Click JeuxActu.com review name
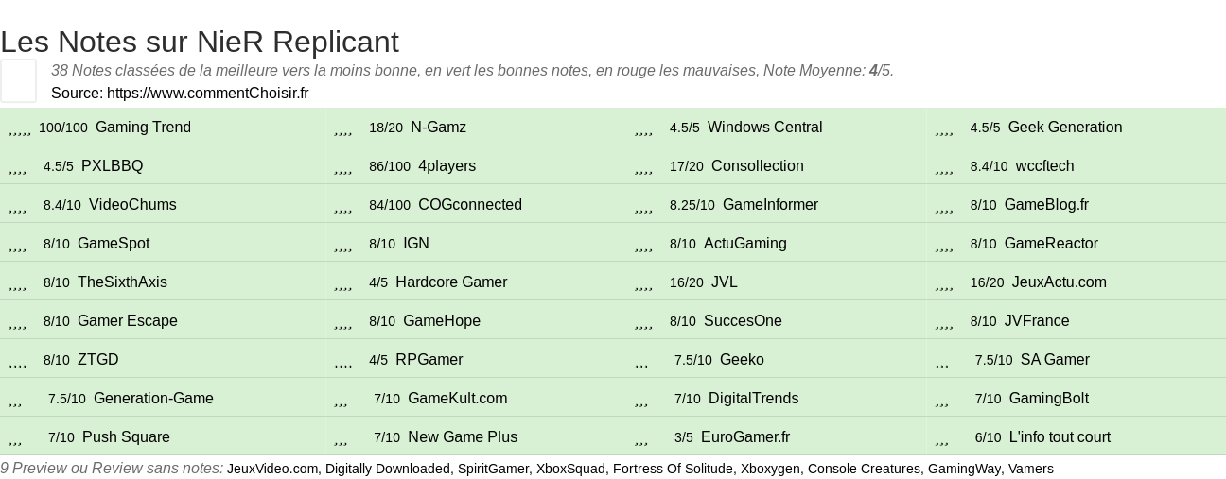This screenshot has width=1226, height=479. [x=1059, y=282]
